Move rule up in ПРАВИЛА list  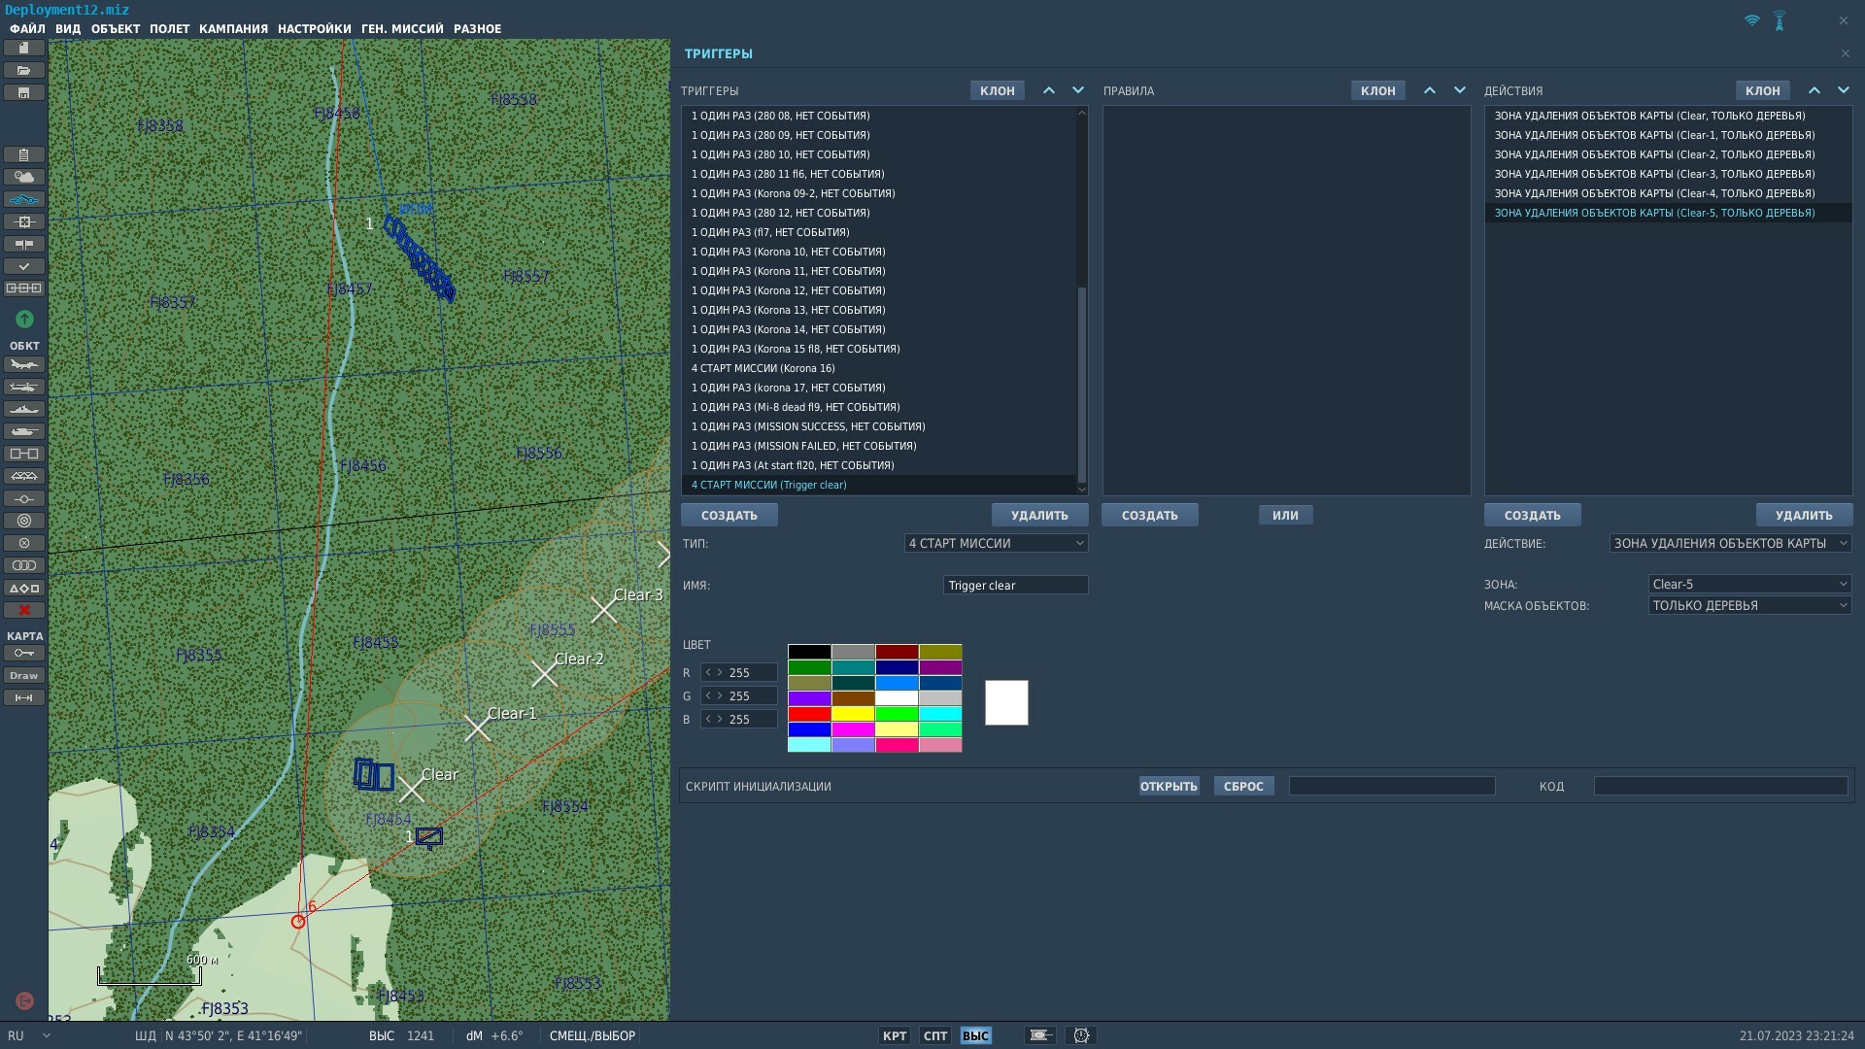[x=1430, y=90]
